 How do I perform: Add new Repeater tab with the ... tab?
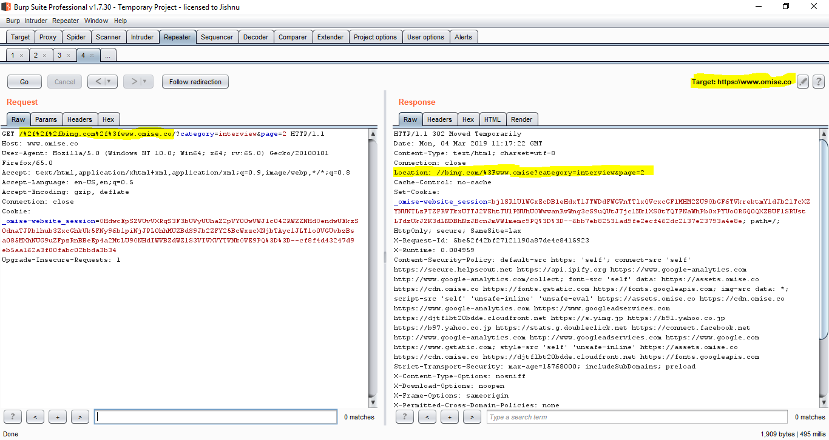click(107, 55)
